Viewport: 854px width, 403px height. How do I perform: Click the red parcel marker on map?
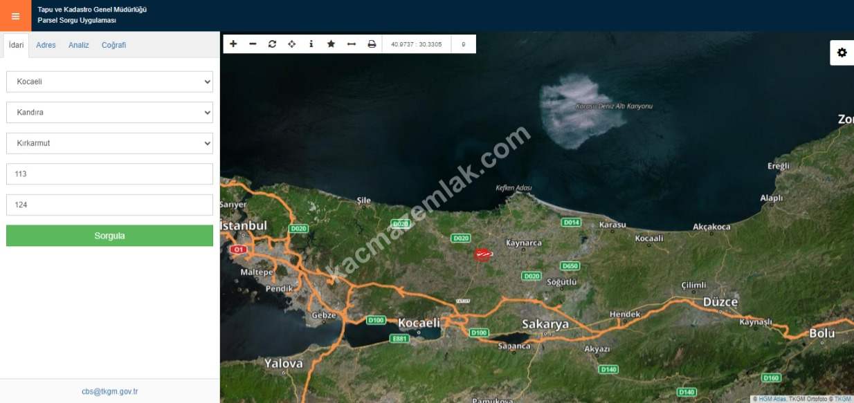click(x=482, y=254)
